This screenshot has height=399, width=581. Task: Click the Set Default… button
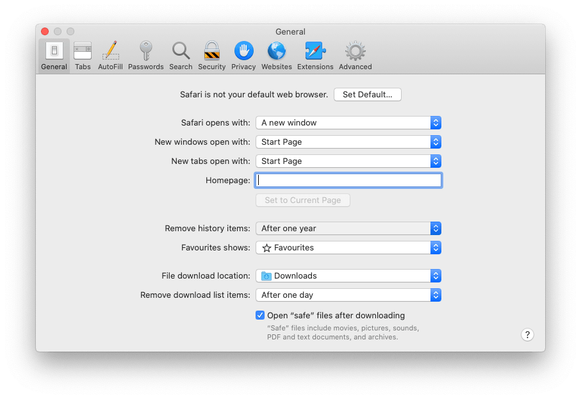click(x=368, y=95)
